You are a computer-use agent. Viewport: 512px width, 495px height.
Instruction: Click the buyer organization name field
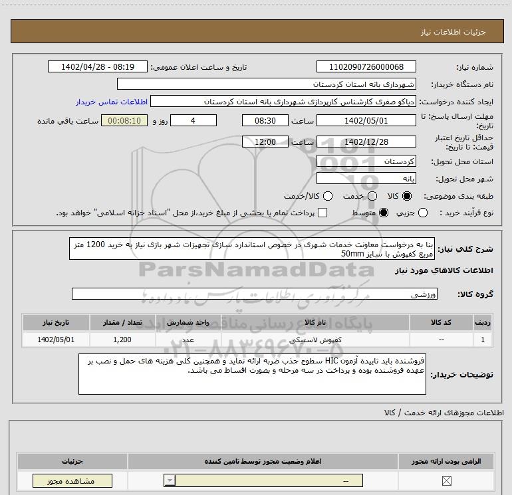[x=267, y=84]
